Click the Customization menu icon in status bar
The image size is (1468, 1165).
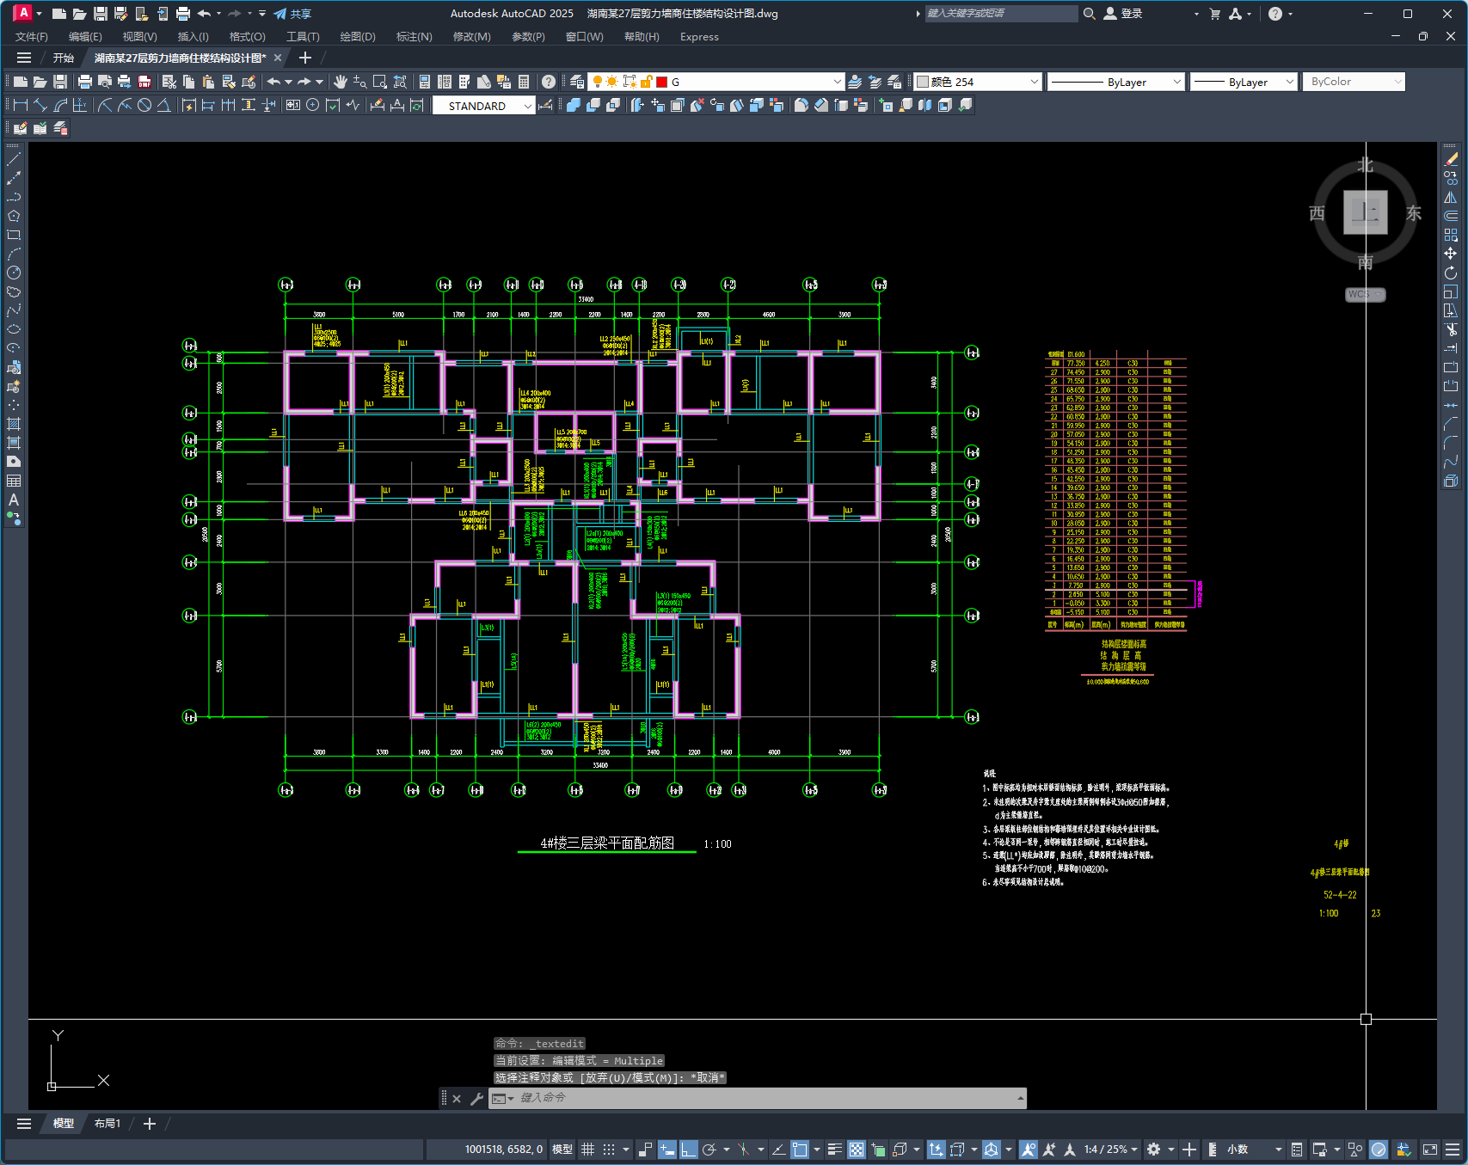[1453, 1150]
